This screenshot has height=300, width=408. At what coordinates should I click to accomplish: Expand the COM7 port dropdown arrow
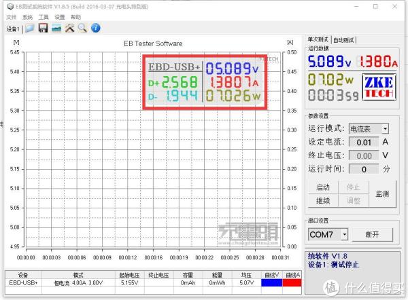point(345,235)
